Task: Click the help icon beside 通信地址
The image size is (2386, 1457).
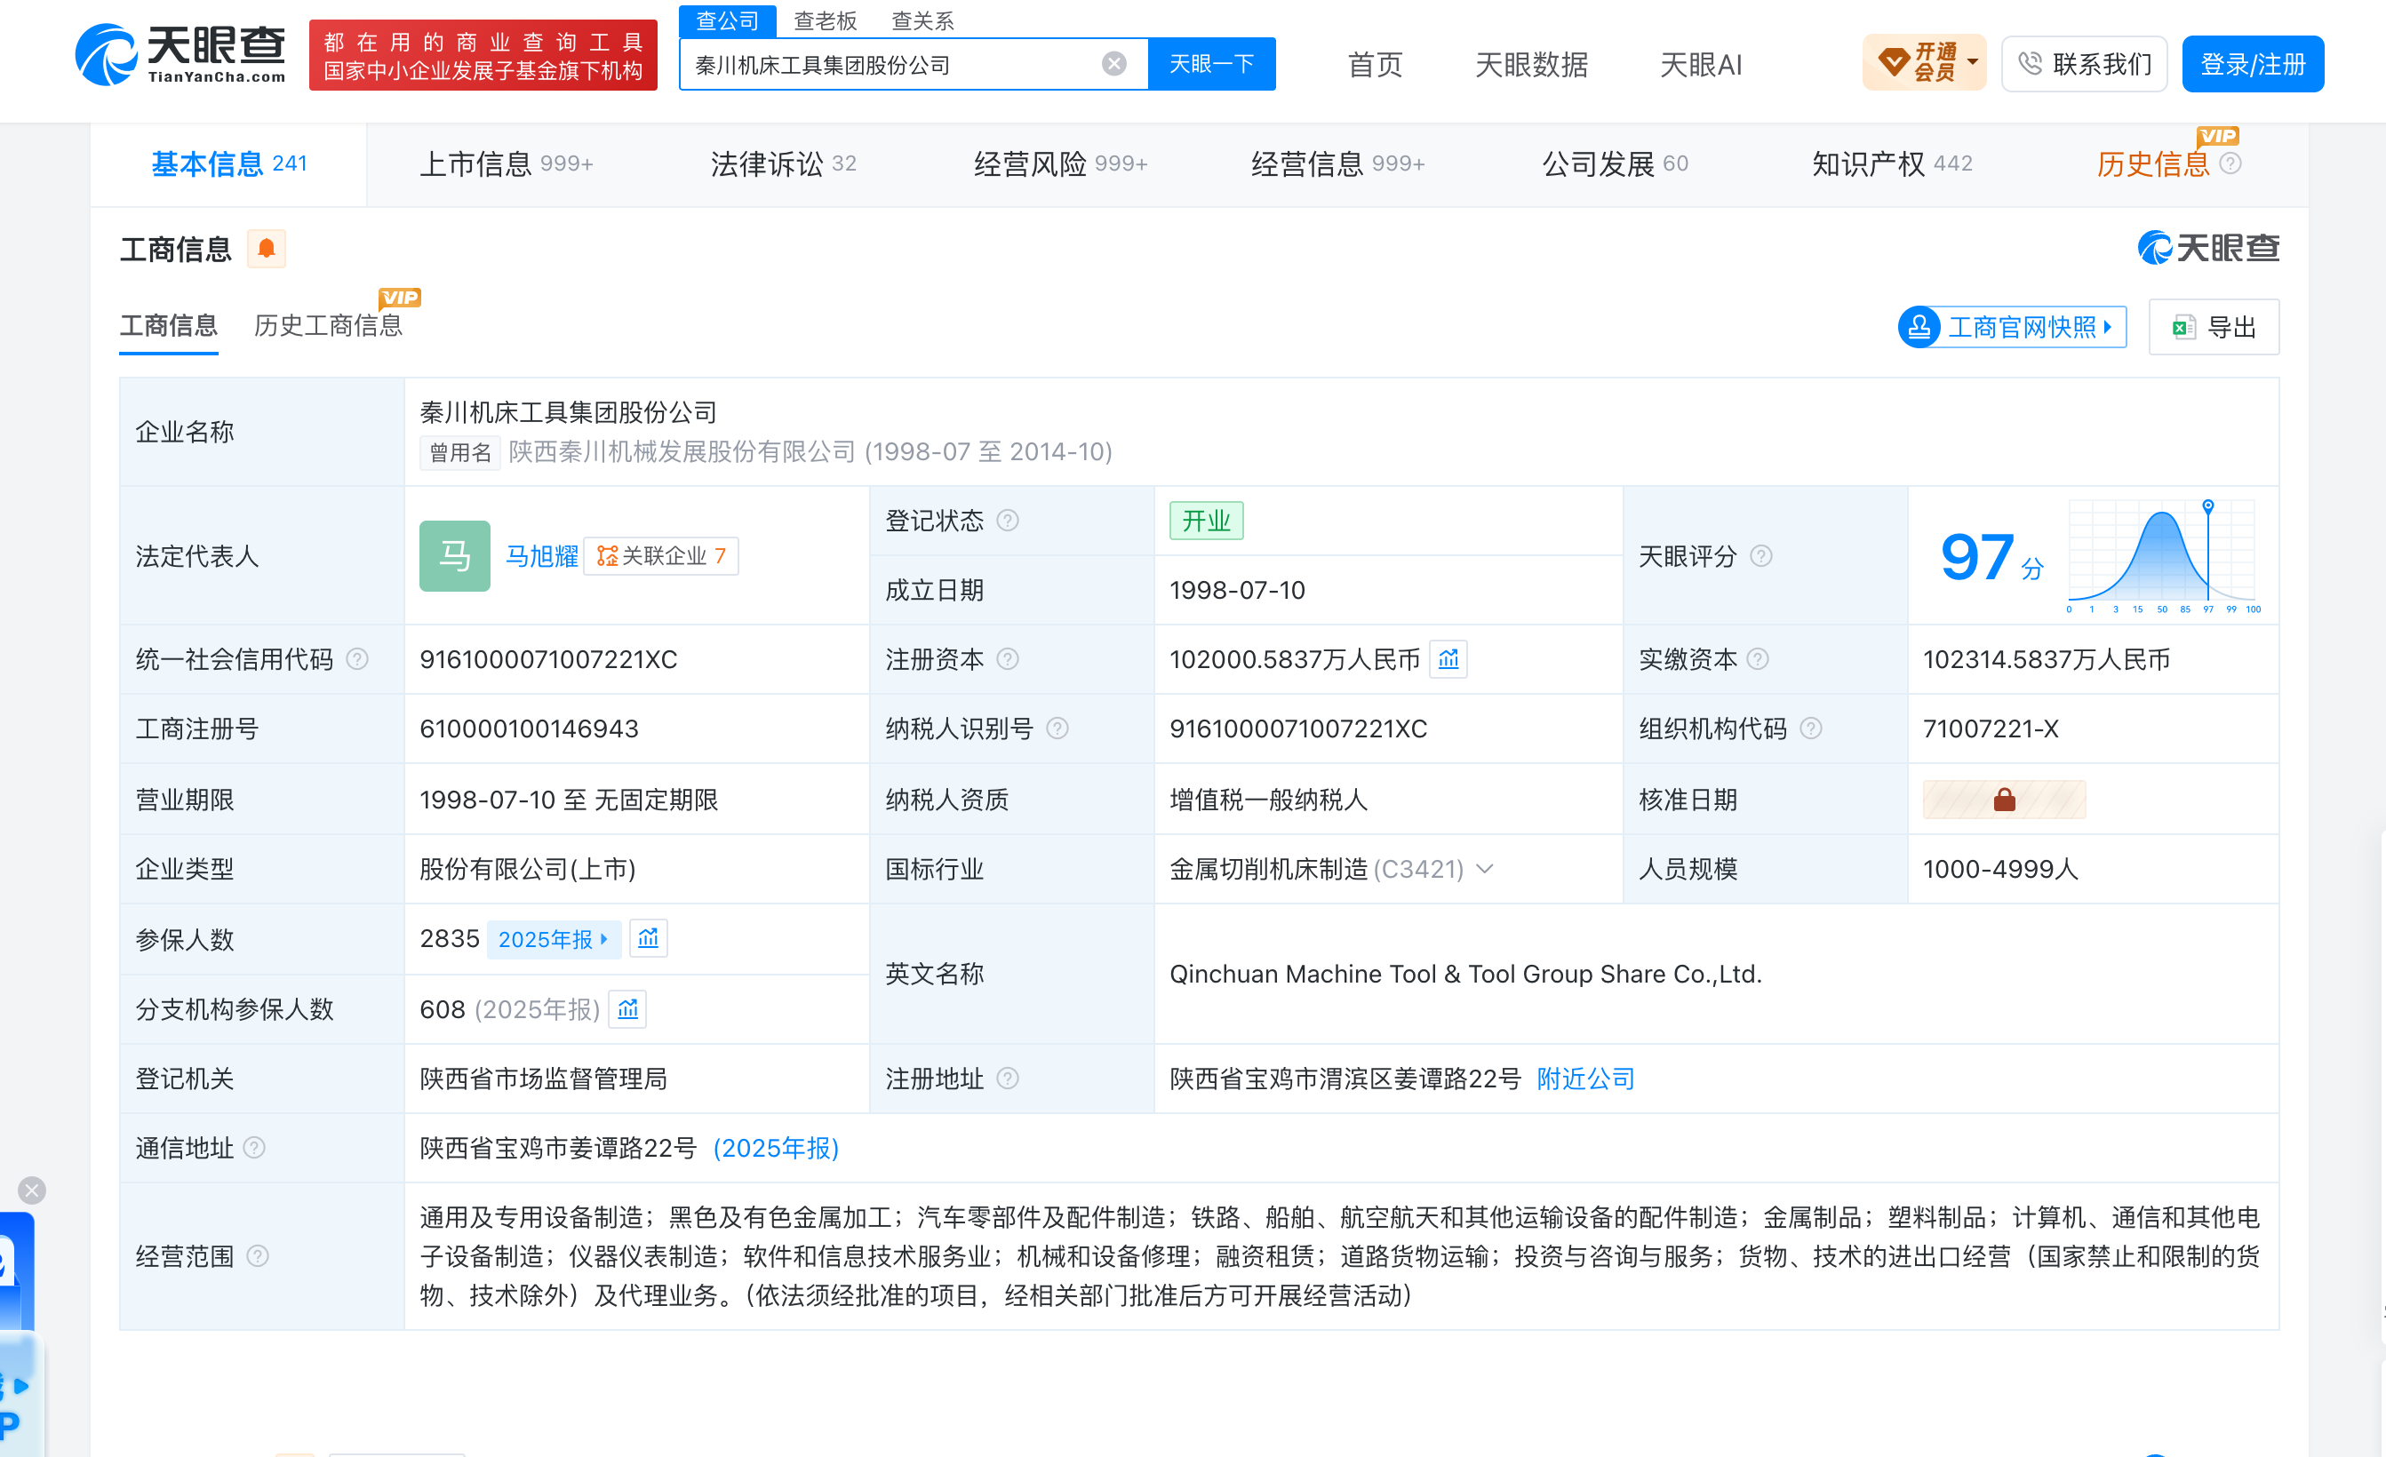Action: [255, 1147]
